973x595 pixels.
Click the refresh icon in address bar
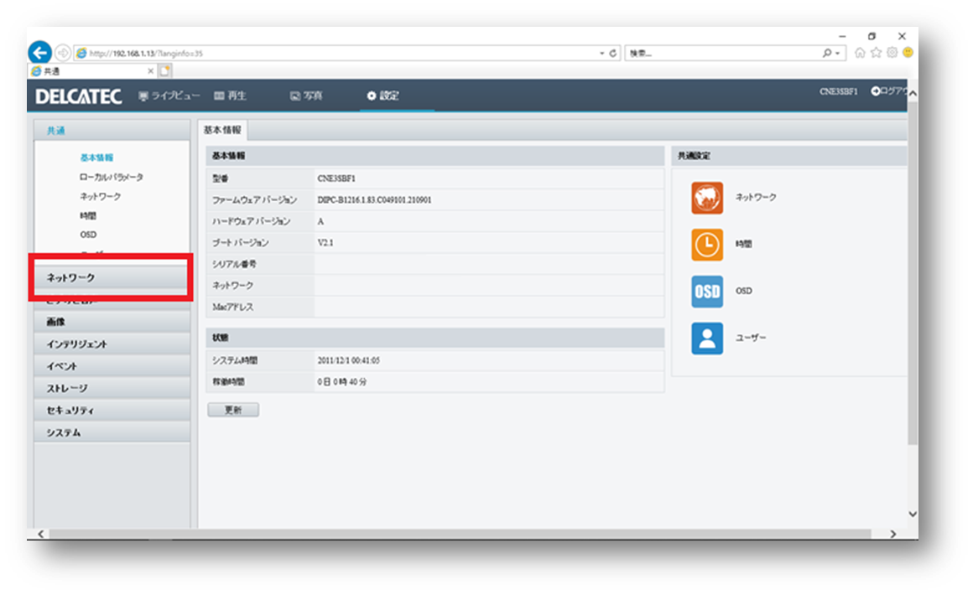click(613, 54)
